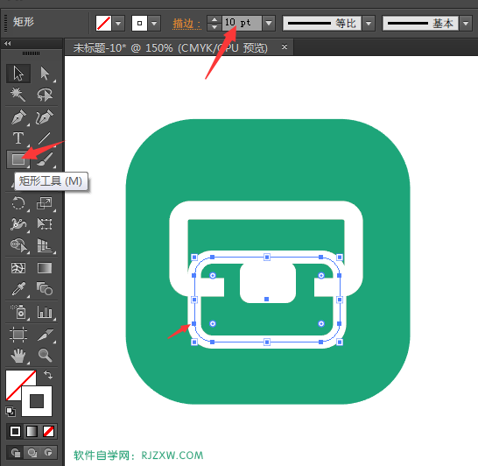This screenshot has width=478, height=466.
Task: Click the selected shape's center point
Action: (266, 300)
